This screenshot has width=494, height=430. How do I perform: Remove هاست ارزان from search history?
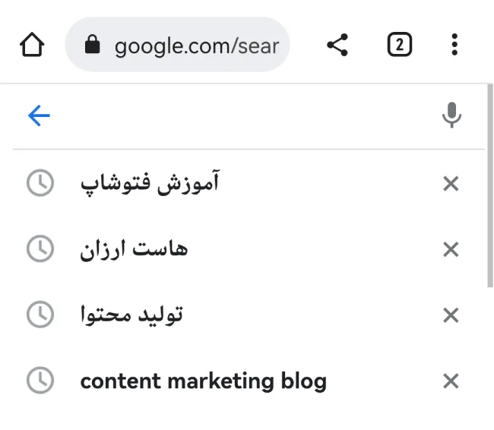451,249
